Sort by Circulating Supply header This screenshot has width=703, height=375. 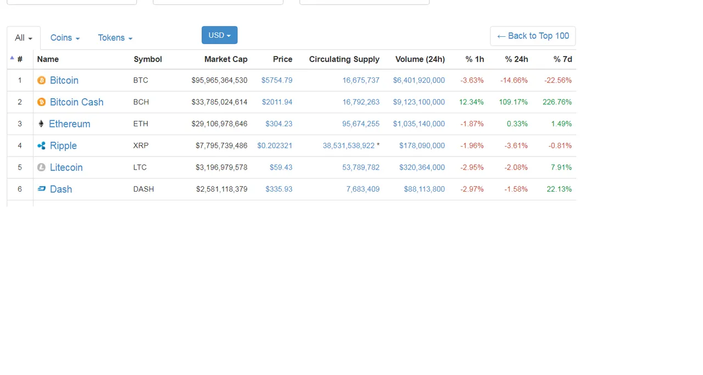click(x=344, y=59)
